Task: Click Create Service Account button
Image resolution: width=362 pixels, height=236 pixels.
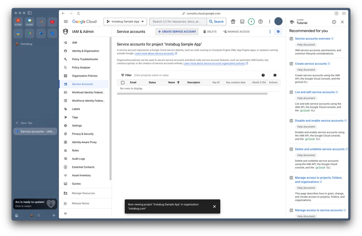Action: [177, 31]
